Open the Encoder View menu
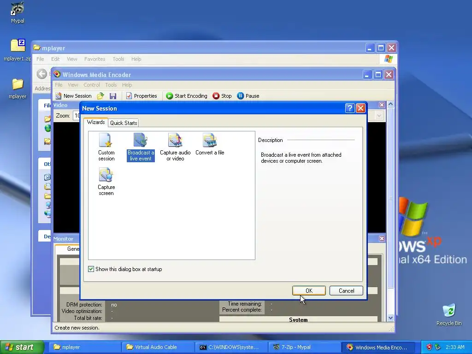The image size is (472, 354). click(73, 85)
